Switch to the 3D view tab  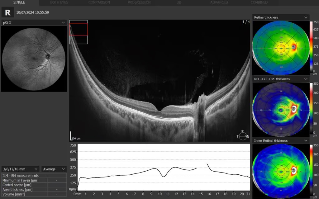(179, 2)
